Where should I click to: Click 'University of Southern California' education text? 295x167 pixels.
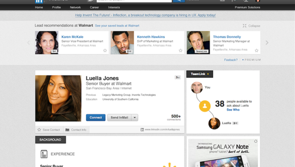[120, 99]
